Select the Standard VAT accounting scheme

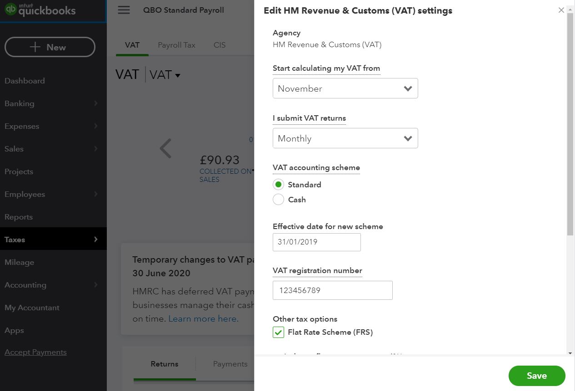pyautogui.click(x=278, y=184)
